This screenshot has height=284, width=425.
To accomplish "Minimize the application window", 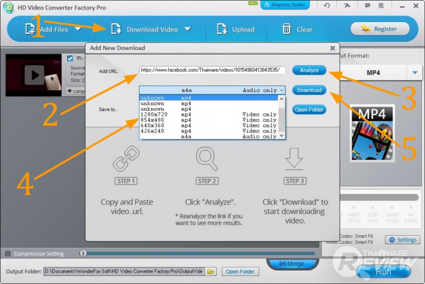I will (402, 6).
